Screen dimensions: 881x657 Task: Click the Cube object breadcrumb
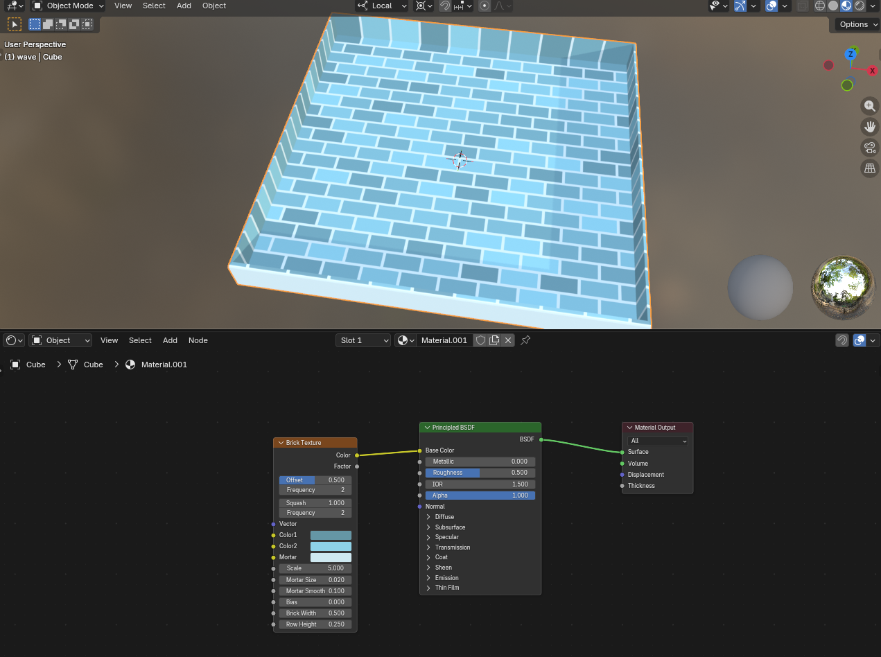tap(28, 365)
